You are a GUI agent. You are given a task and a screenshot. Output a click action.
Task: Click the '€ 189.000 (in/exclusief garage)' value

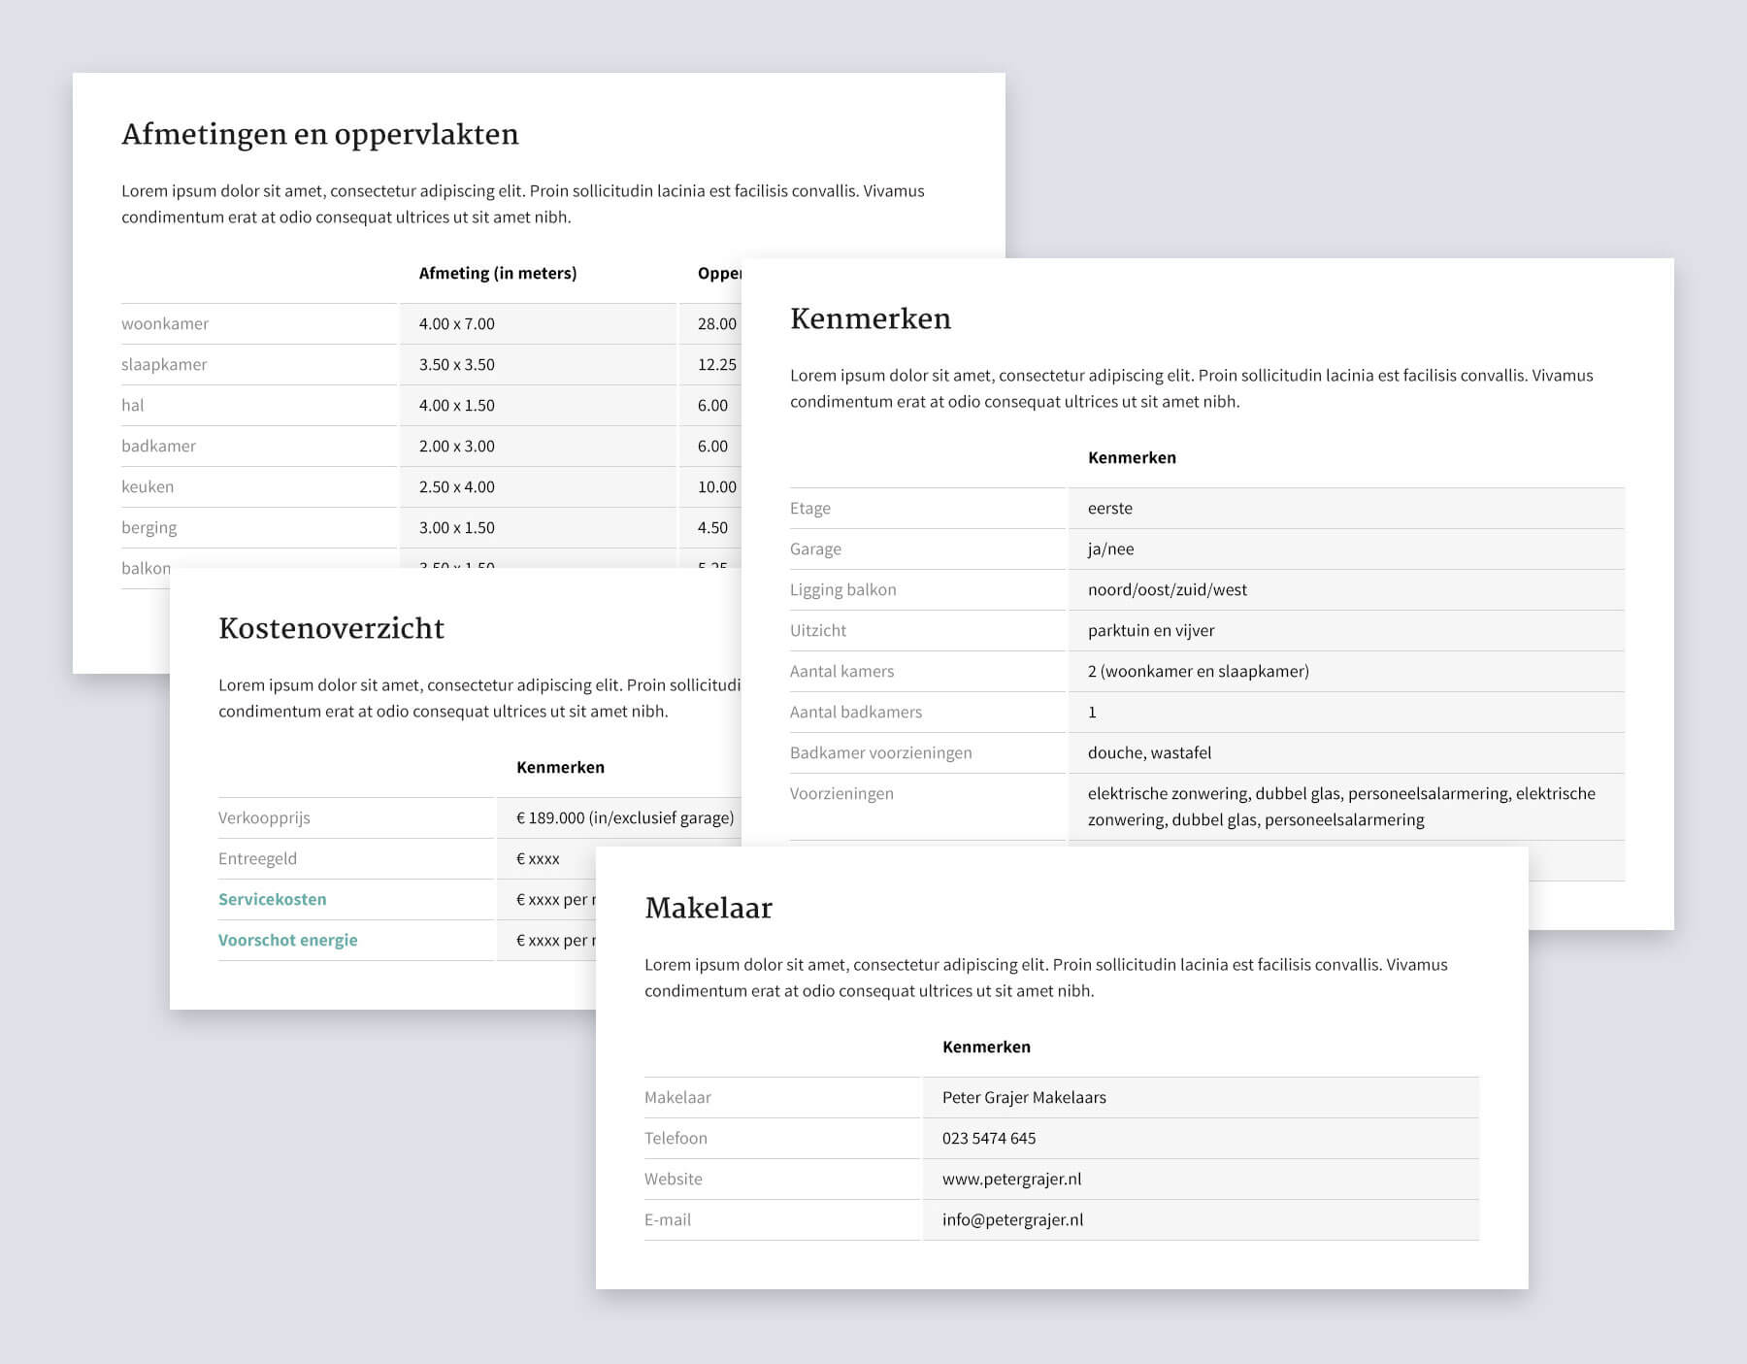625,817
